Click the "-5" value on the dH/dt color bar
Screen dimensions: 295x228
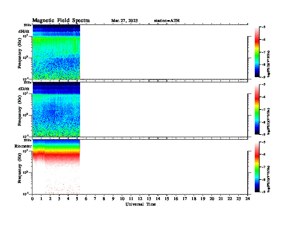[263, 27]
